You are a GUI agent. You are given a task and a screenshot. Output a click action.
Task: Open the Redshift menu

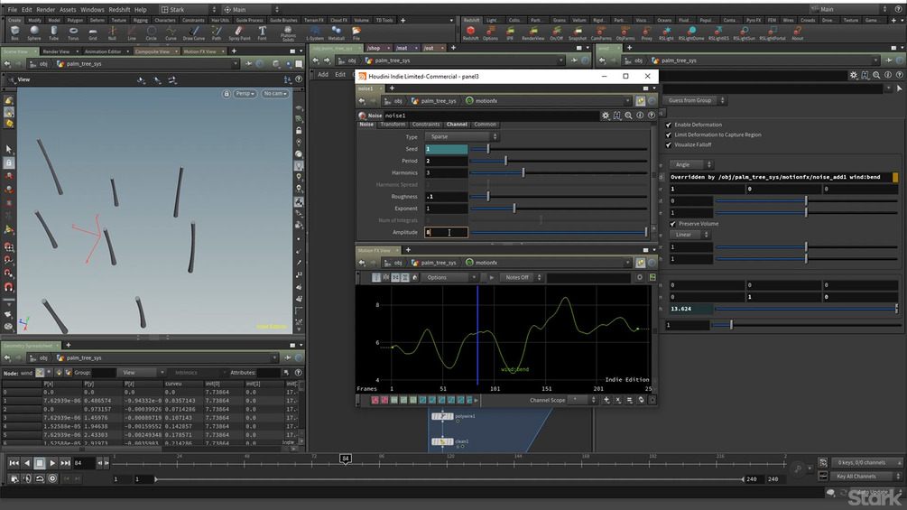pos(119,9)
